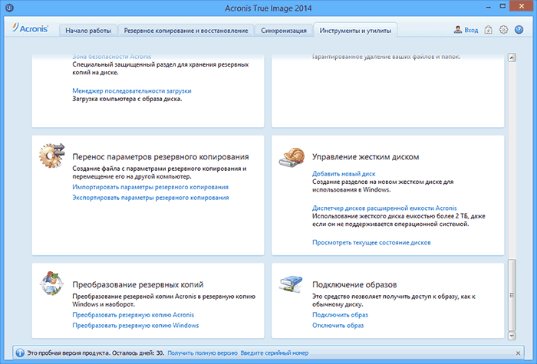Click the backup conversion icon
Viewport: 537px width, 364px height.
(51, 284)
